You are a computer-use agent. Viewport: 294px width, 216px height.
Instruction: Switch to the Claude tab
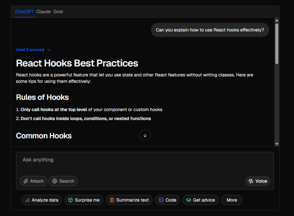[43, 12]
